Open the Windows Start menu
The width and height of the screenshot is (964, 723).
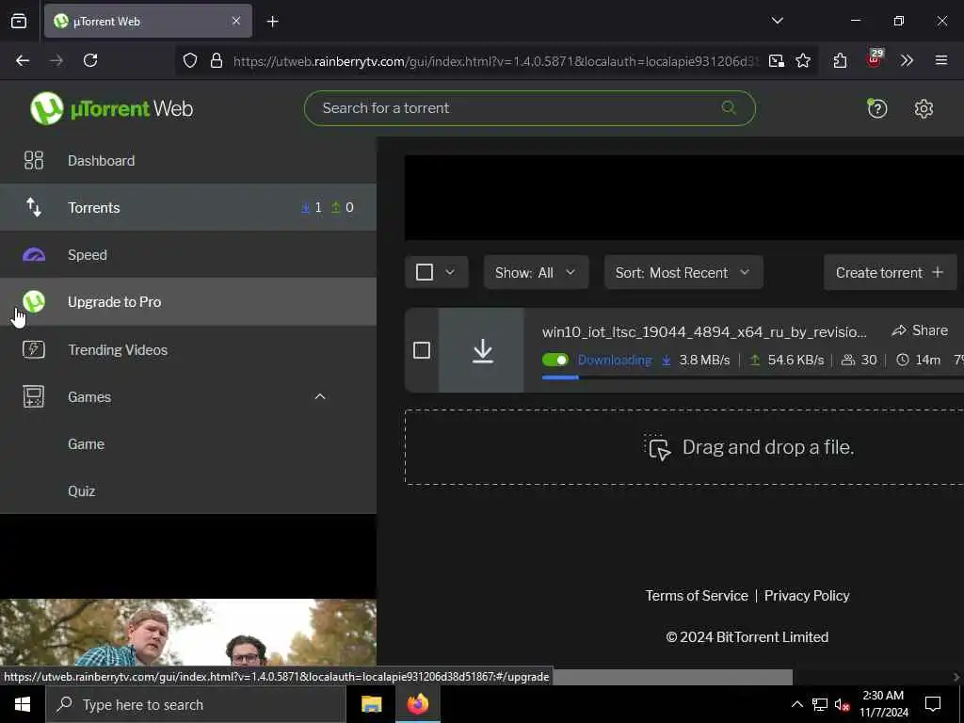point(23,704)
